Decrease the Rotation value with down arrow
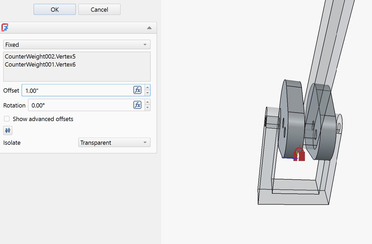This screenshot has height=244, width=372. [148, 108]
